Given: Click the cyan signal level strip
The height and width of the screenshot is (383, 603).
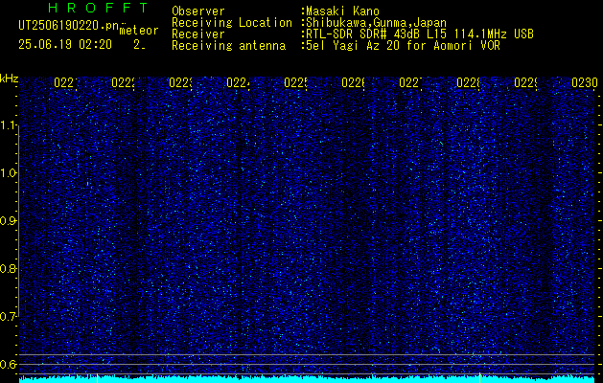Looking at the screenshot, I should tap(307, 379).
